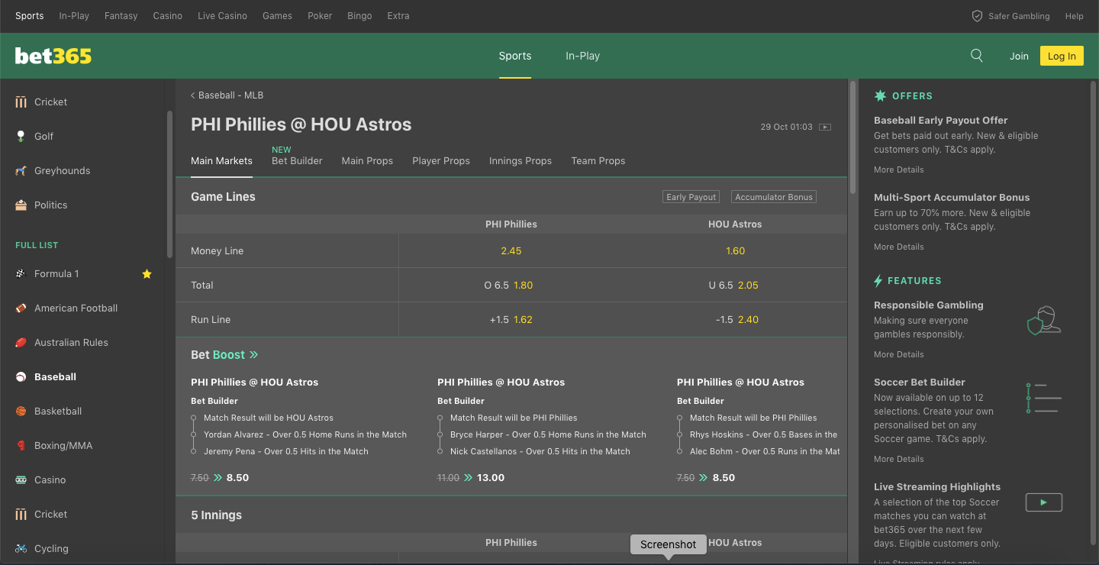Click the left sidebar scrollbar
The height and width of the screenshot is (565, 1099).
coord(169,185)
